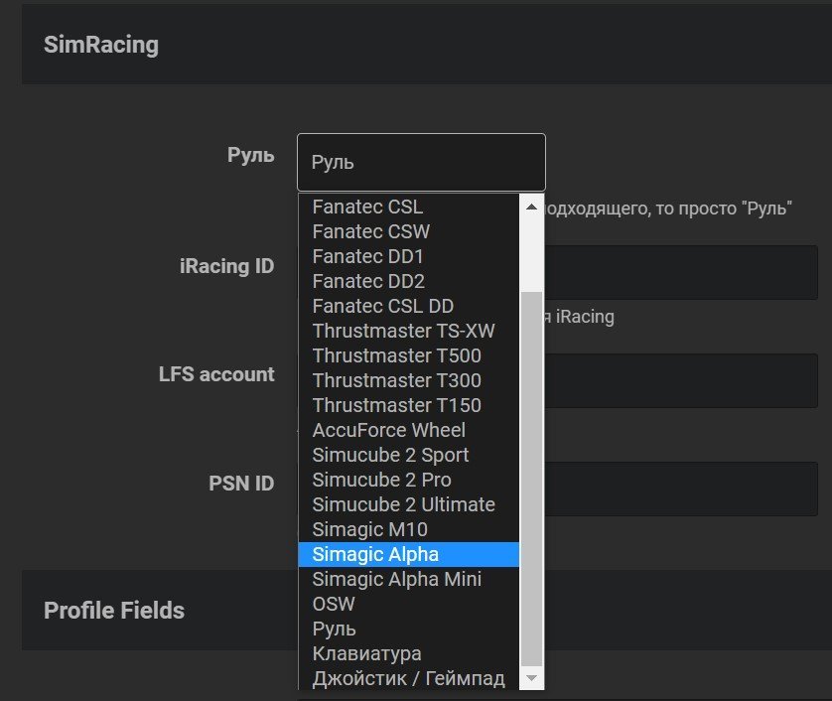Open the Руль combo box
832x701 pixels.
pyautogui.click(x=421, y=162)
